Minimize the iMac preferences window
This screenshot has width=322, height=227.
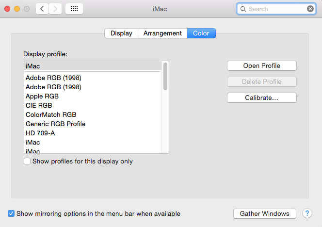[x=17, y=9]
